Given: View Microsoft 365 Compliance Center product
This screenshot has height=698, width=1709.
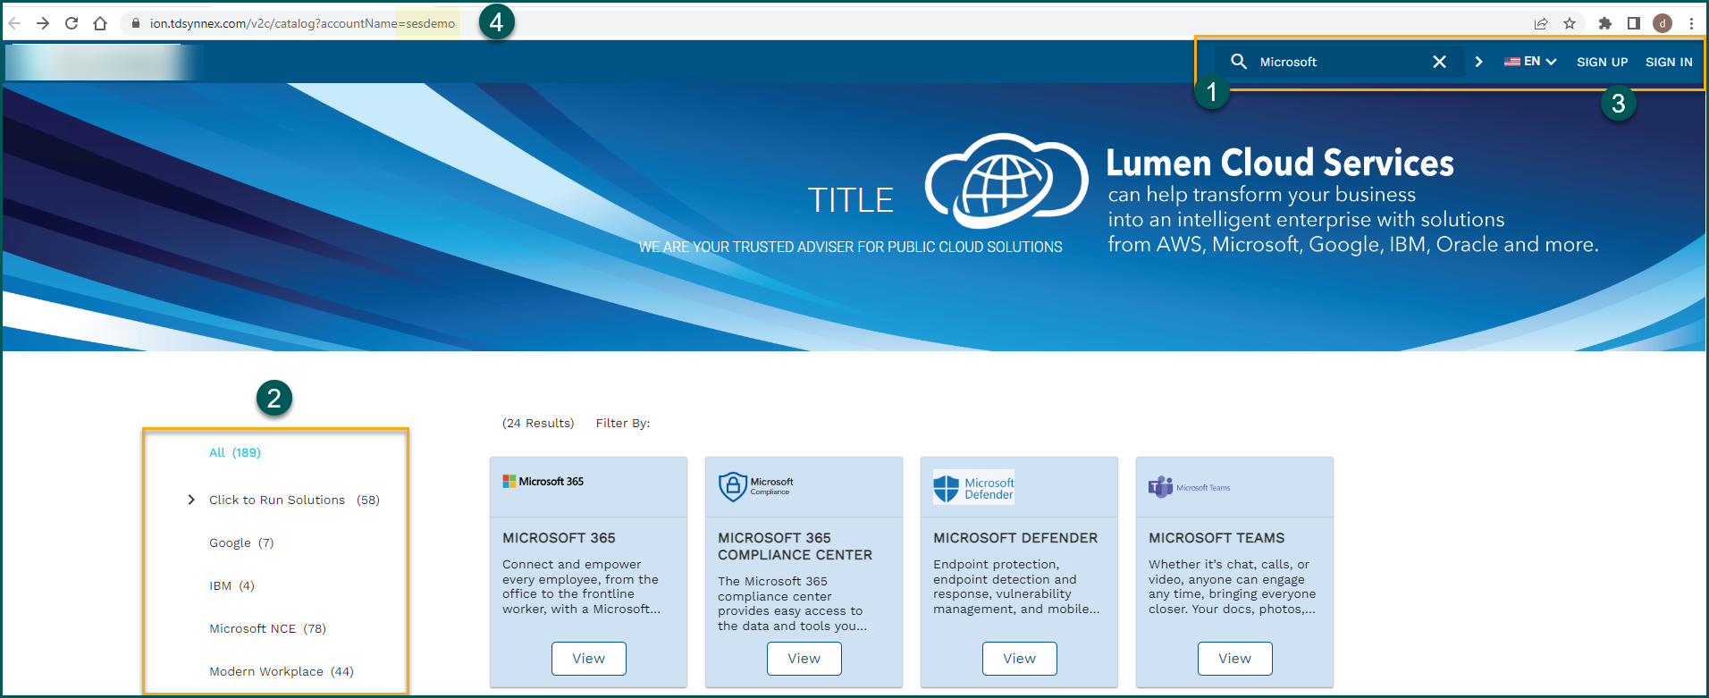Looking at the screenshot, I should point(804,659).
